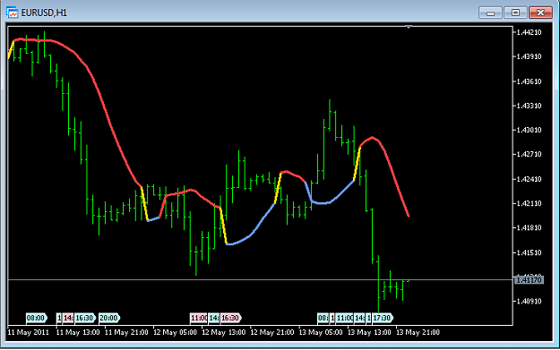
Task: Click the 1.42110 price scale label
Action: click(x=529, y=204)
